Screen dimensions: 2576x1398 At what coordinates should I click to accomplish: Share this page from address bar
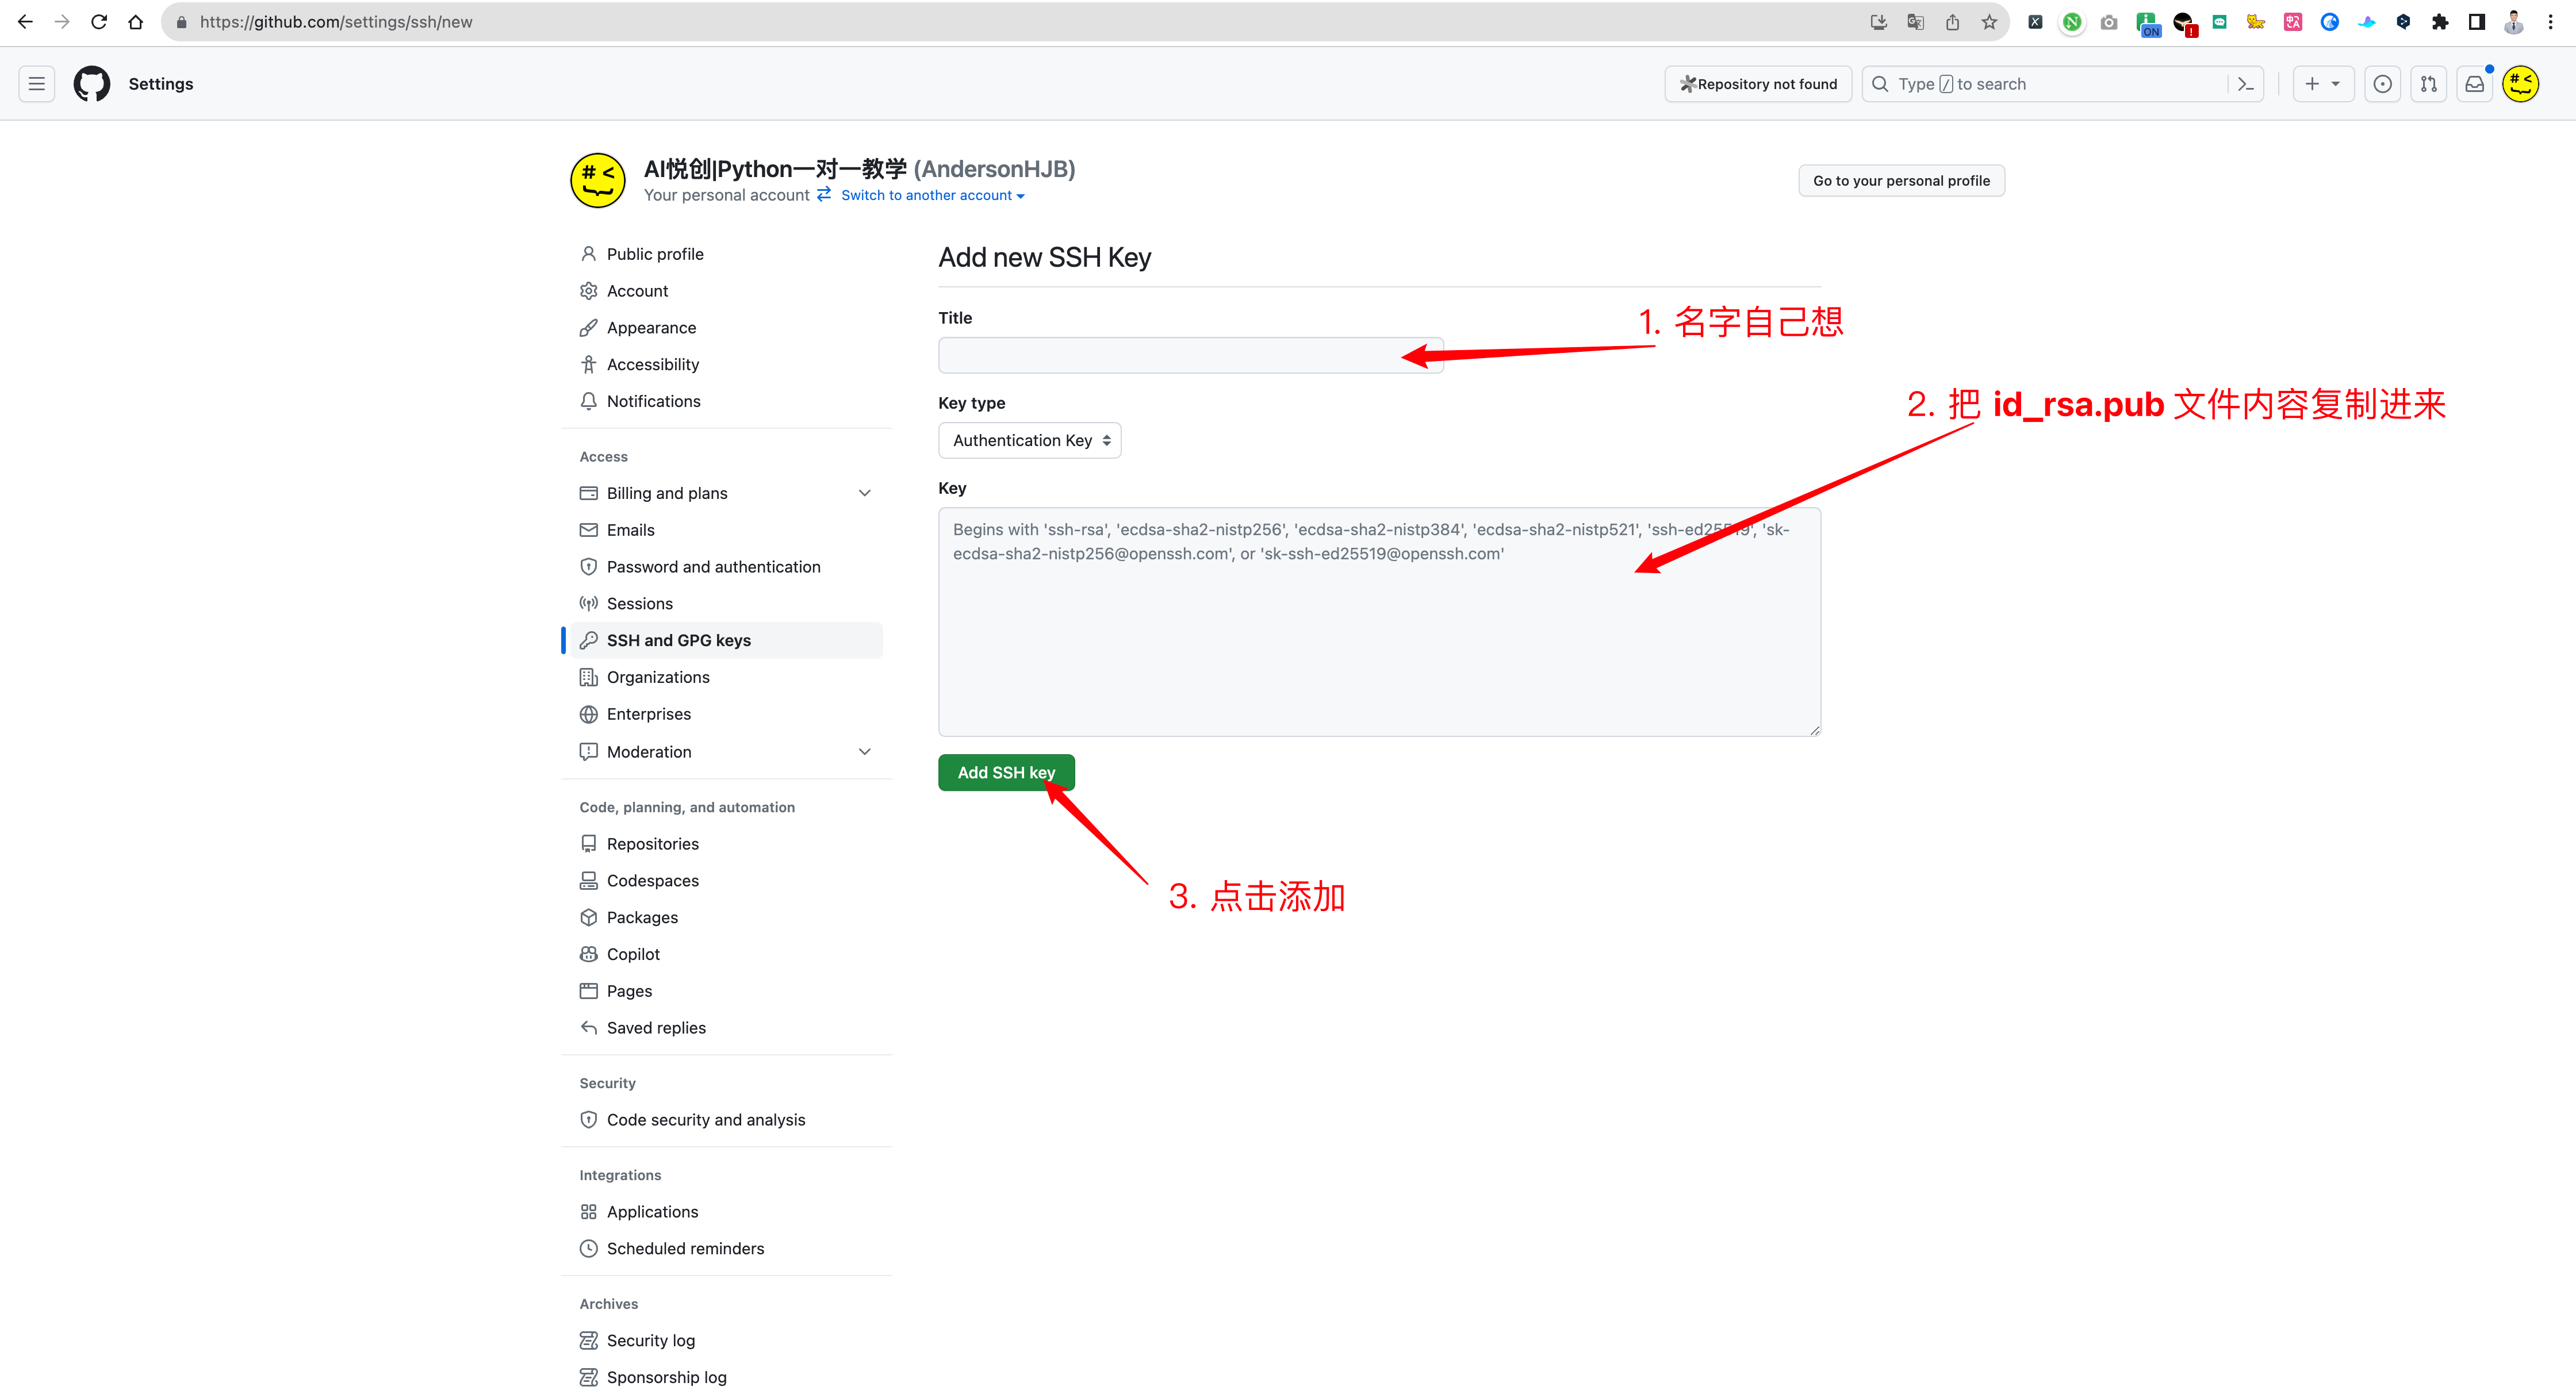click(x=1952, y=22)
